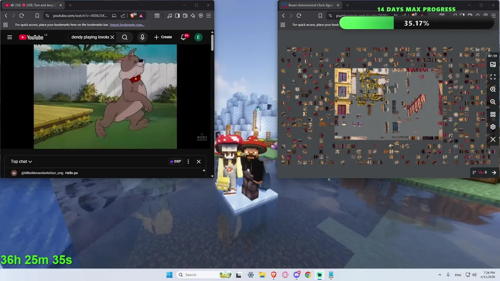Go back in the YouTube browser window
Screen dimensions: 500x281
point(6,16)
